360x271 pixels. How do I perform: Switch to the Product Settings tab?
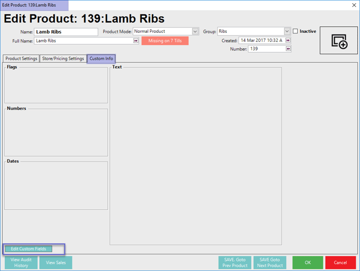[x=21, y=58]
